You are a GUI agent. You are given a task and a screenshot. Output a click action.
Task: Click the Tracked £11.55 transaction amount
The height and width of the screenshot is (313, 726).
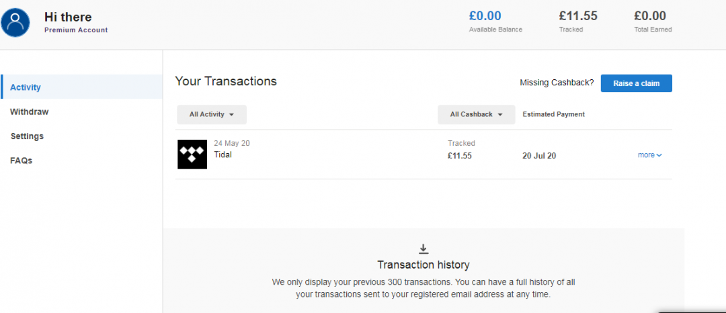point(460,156)
